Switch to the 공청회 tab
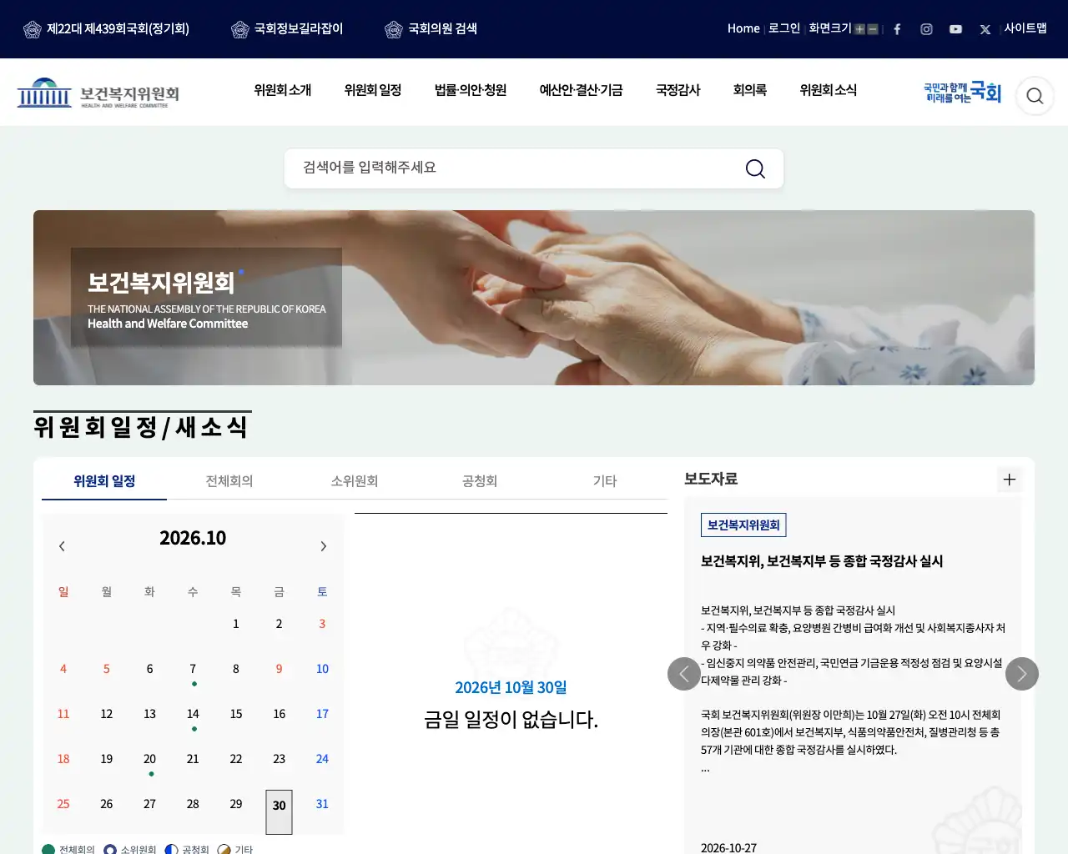 (480, 481)
